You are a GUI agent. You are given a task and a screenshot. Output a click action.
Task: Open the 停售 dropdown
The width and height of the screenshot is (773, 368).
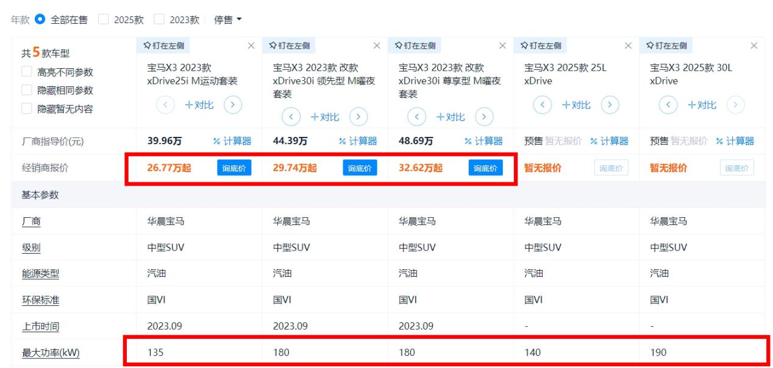click(228, 19)
